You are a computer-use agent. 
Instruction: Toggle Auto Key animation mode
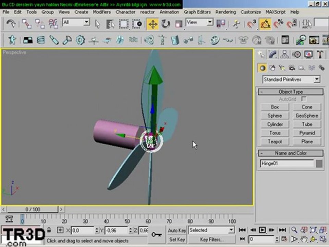pyautogui.click(x=177, y=231)
